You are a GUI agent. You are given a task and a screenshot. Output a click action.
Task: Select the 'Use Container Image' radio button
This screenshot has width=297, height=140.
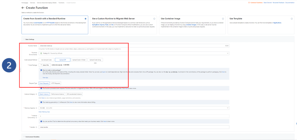[223, 18]
